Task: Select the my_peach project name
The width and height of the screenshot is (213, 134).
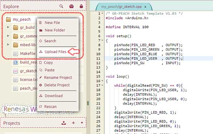Action: click(x=22, y=19)
